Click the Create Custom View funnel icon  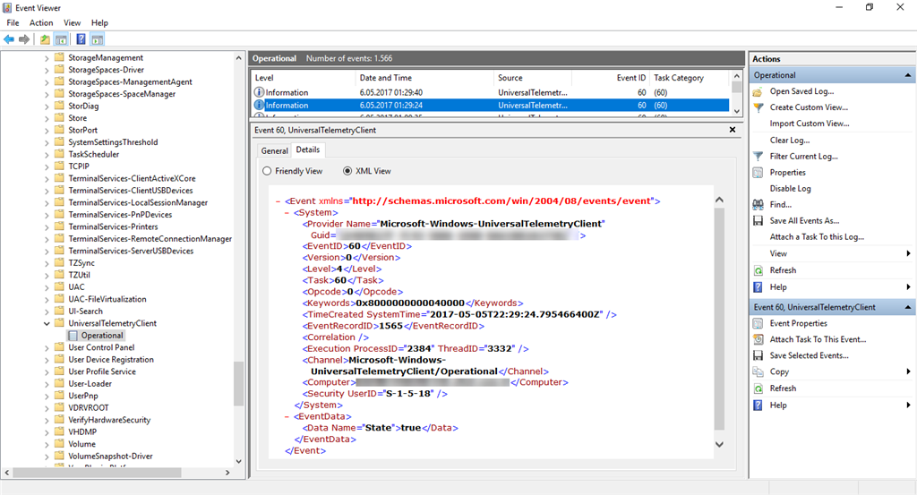(758, 107)
